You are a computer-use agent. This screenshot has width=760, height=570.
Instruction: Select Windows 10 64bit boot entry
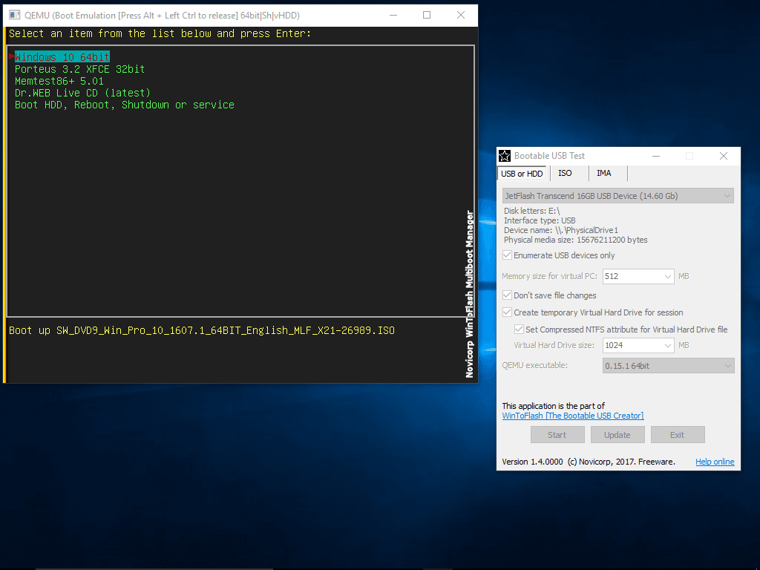click(62, 56)
